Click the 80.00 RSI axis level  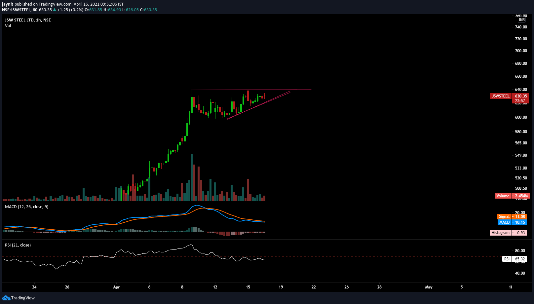point(520,251)
